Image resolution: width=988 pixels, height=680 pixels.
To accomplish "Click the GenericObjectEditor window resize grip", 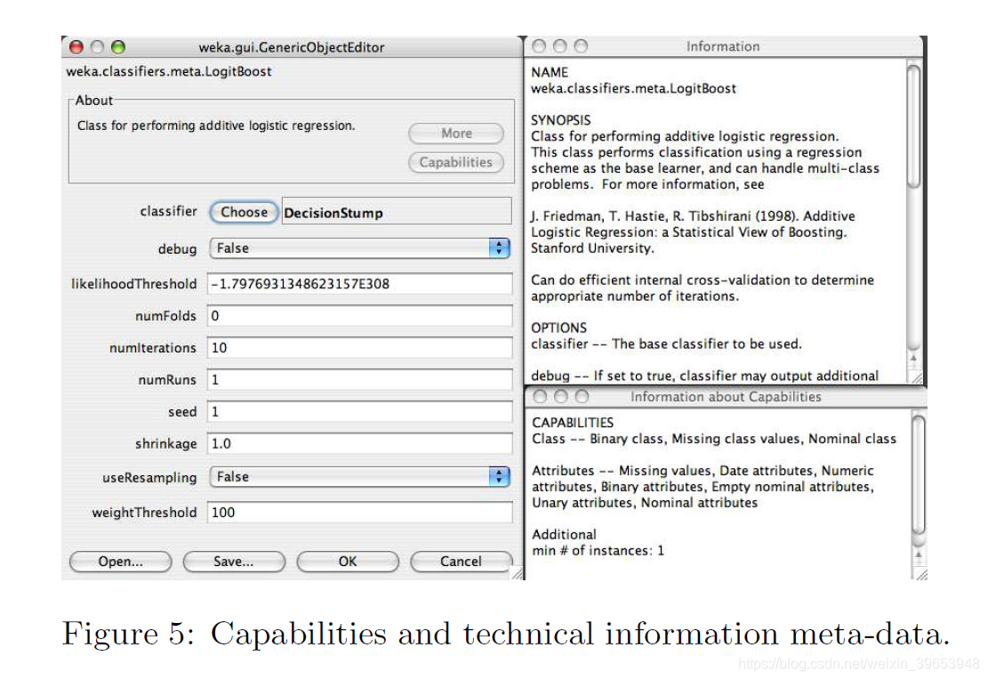I will 517,573.
